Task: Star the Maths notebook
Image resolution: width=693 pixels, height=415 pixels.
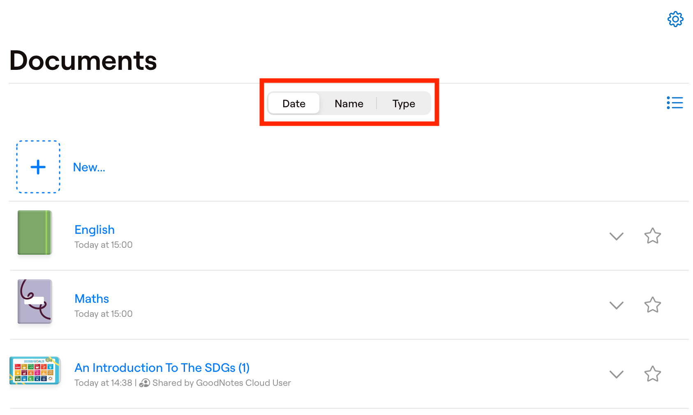Action: (652, 305)
